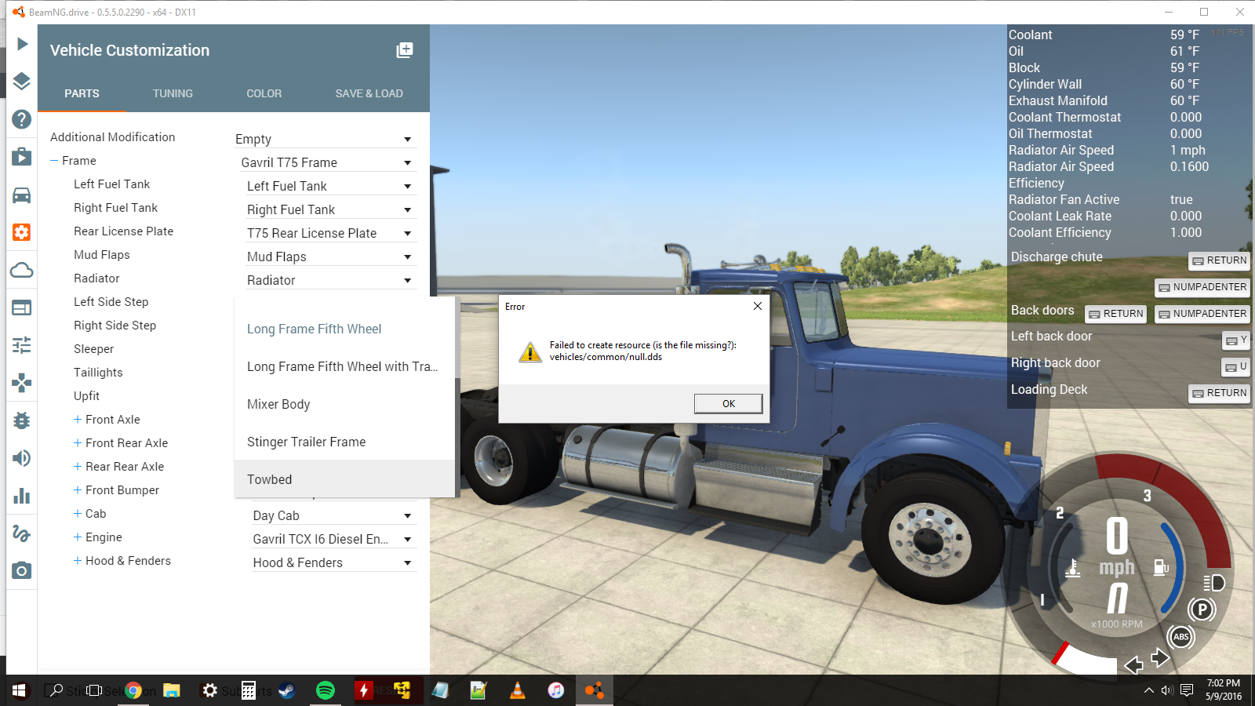Viewport: 1255px width, 706px height.
Task: Switch to the SAVE & LOAD tab
Action: (369, 93)
